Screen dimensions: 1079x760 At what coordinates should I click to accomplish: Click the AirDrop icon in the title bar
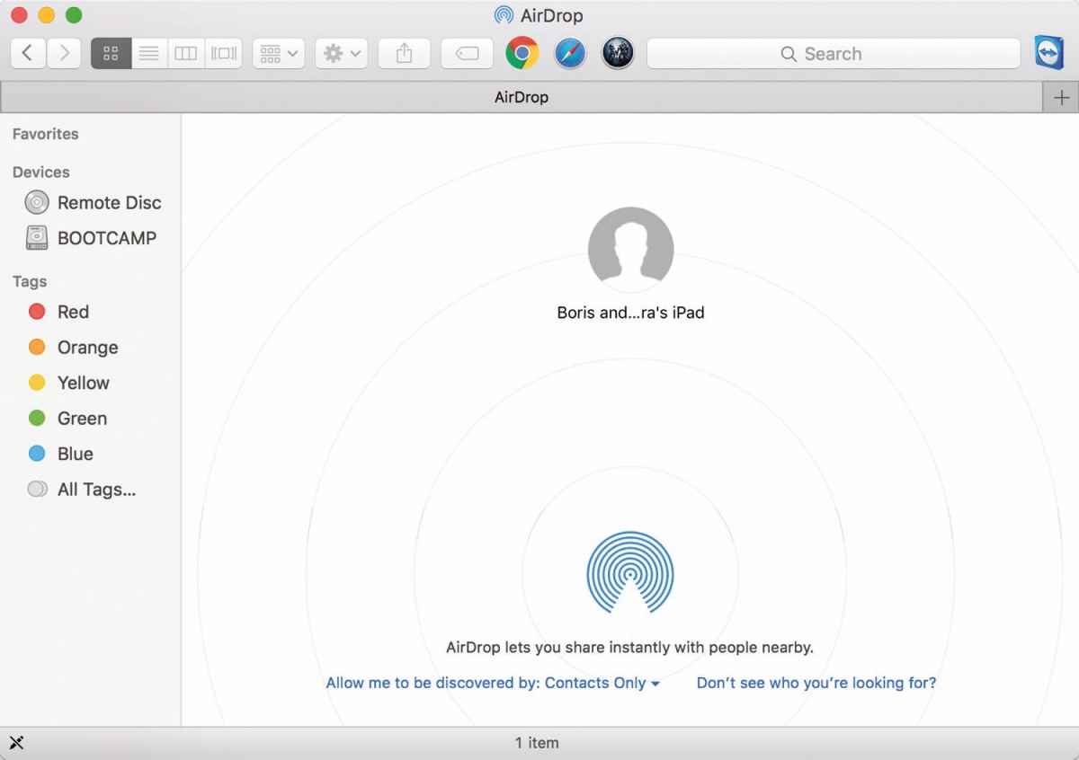tap(504, 15)
